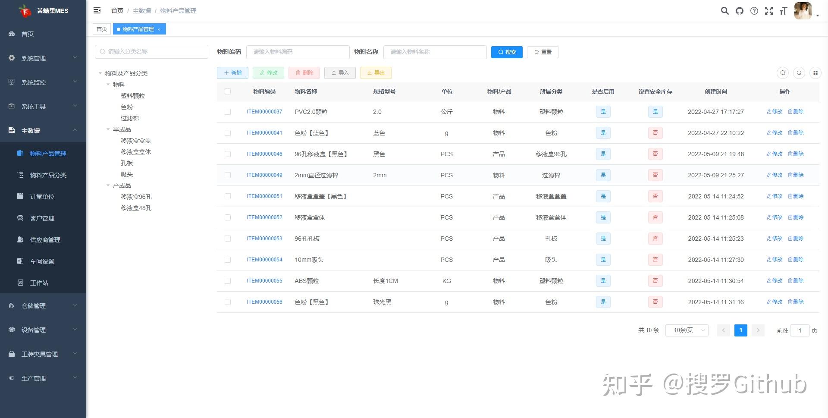Check the row checkbox for ITEM00000037
This screenshot has width=828, height=418.
tap(228, 111)
